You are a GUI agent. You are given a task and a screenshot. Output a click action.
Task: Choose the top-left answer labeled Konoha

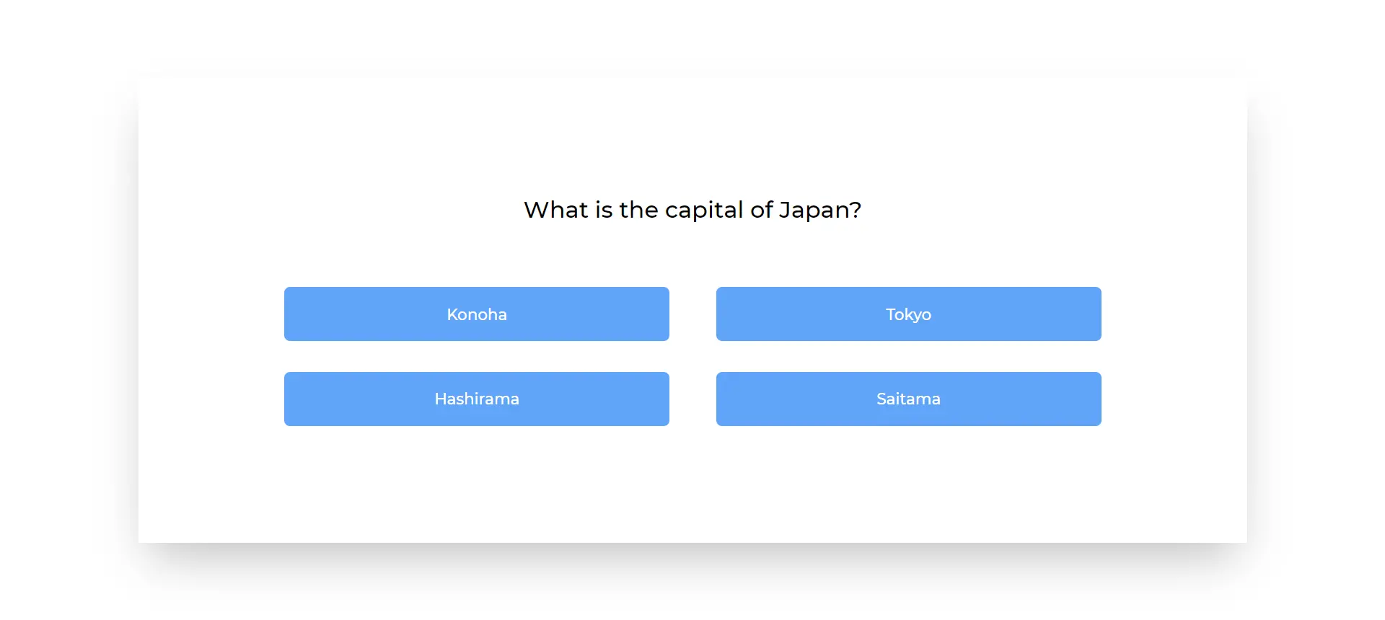(476, 314)
